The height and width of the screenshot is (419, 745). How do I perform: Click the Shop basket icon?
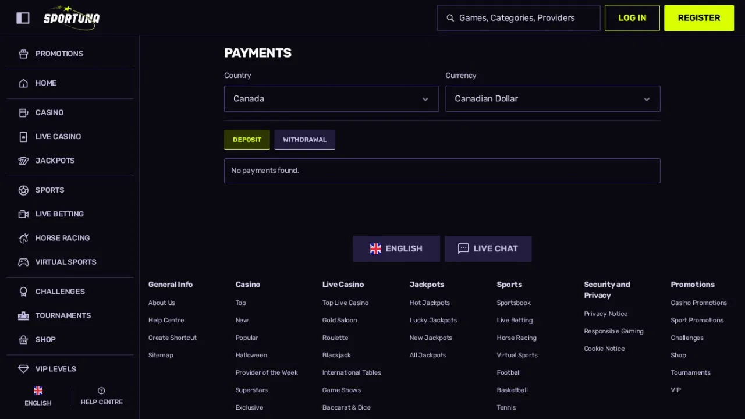pyautogui.click(x=23, y=339)
